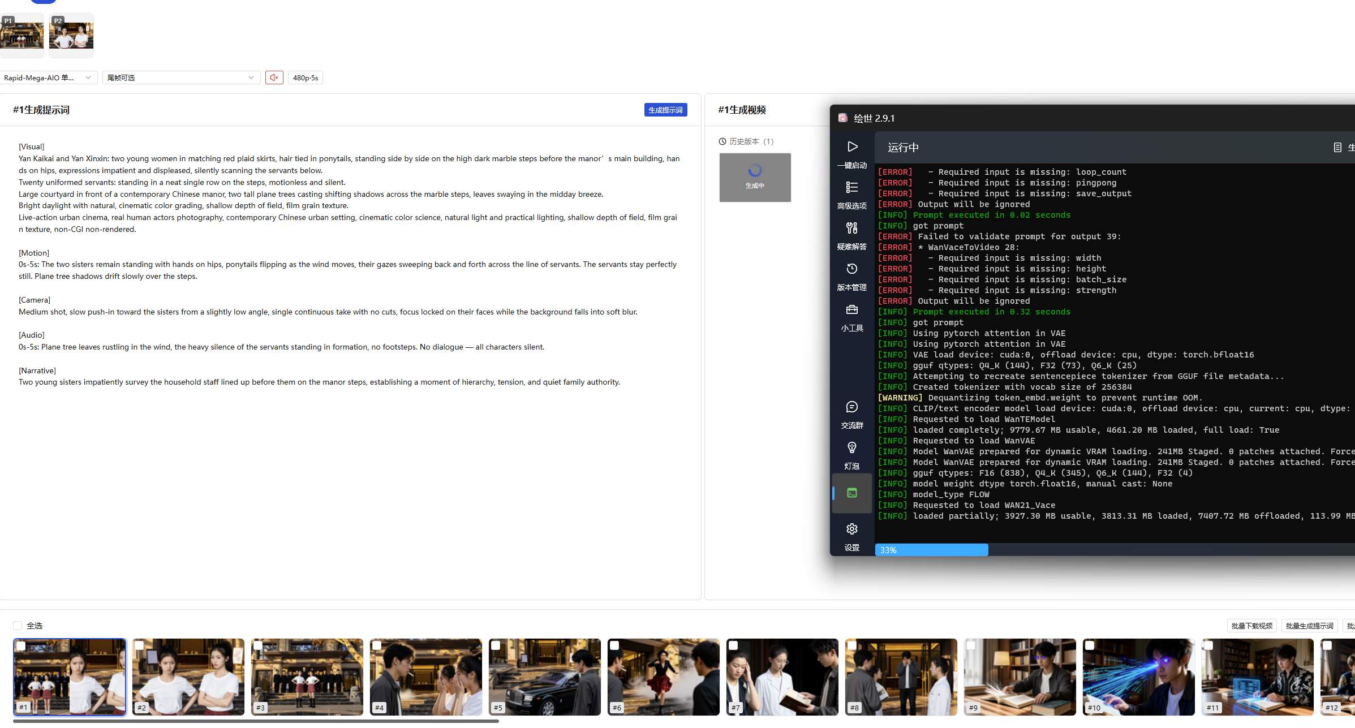Open 设置 settings in 绘世 sidebar

point(852,536)
